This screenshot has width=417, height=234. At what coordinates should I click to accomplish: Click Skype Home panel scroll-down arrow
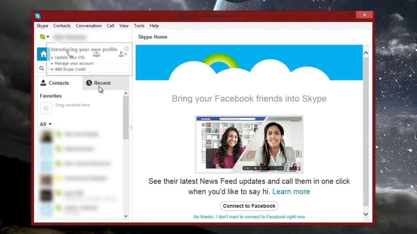point(366,214)
